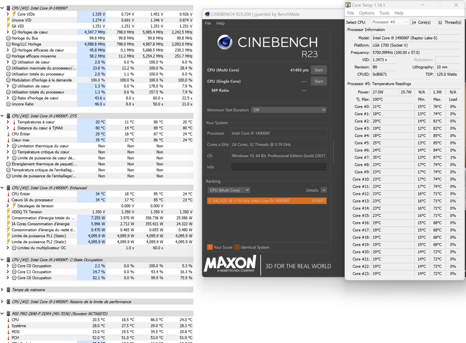Click the Cœur max thermometer icon
This screenshot has width=466, height=343.
click(x=9, y=140)
